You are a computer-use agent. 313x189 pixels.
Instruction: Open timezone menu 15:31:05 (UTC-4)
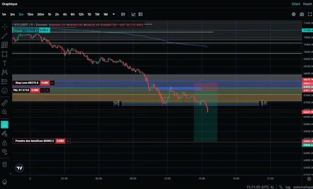[260, 187]
